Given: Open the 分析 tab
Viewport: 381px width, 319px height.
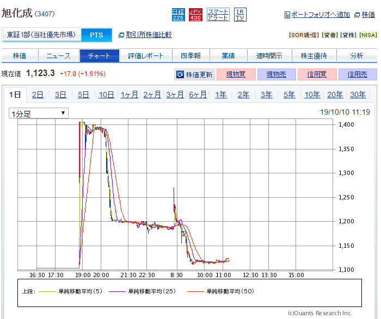Looking at the screenshot, I should tap(357, 56).
